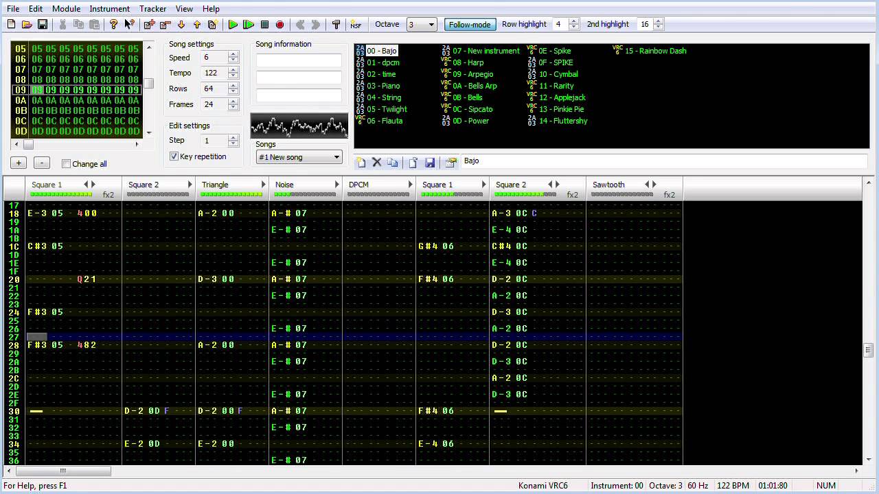879x494 pixels.
Task: Enable the Change all checkbox
Action: (67, 164)
